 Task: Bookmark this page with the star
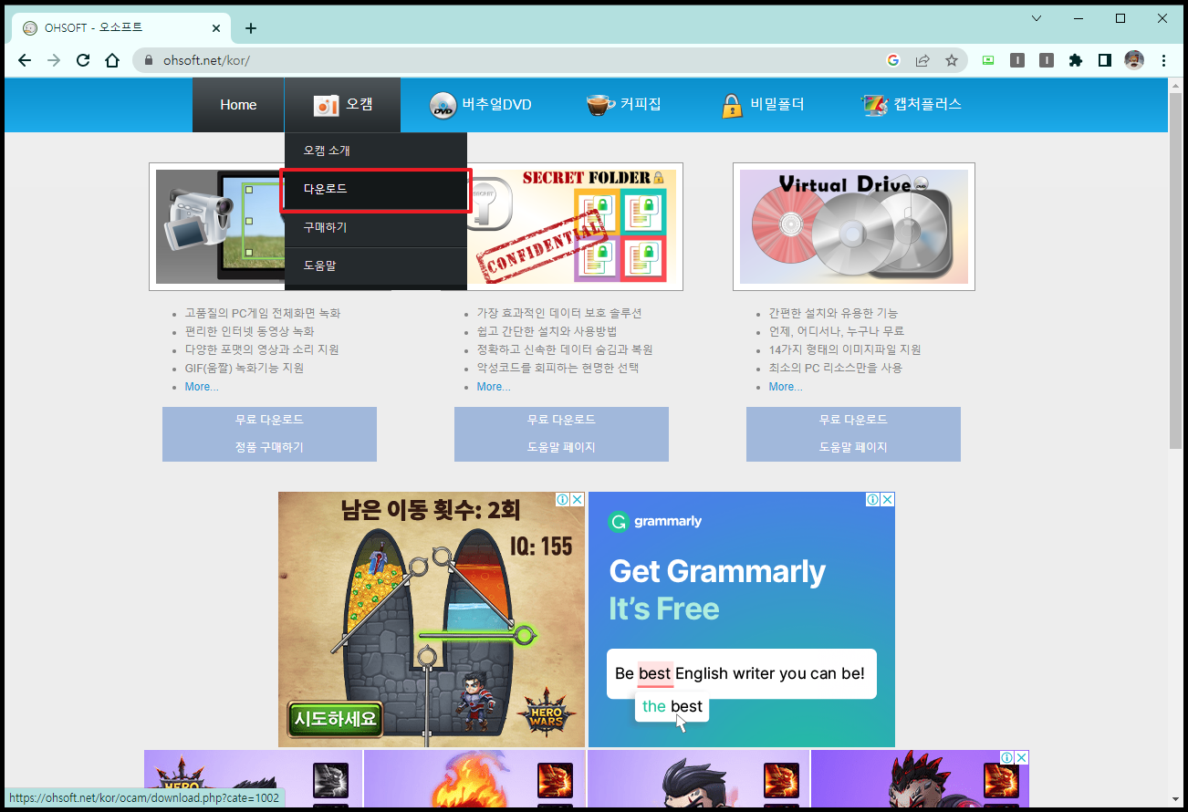point(952,60)
